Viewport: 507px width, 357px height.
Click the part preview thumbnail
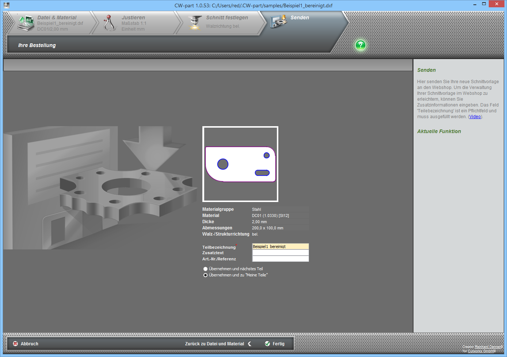(x=240, y=164)
